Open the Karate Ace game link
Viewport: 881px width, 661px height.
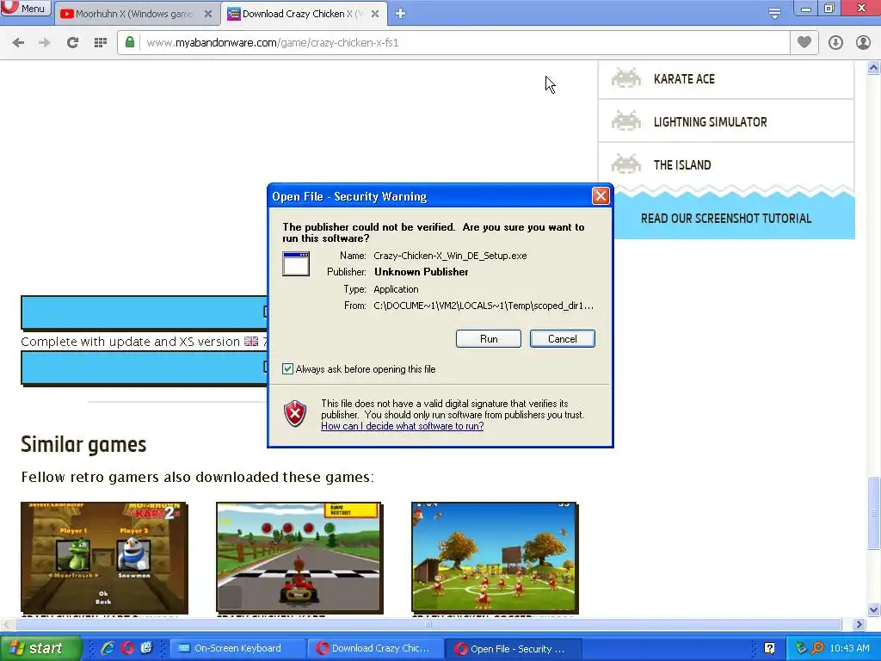[x=684, y=79]
